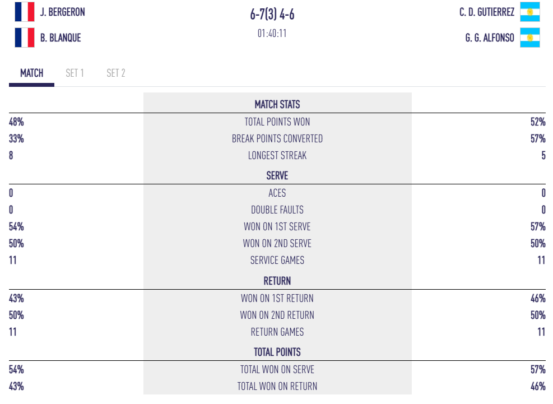The height and width of the screenshot is (404, 553).
Task: Select player G. G. Alfonso
Action: tap(490, 38)
